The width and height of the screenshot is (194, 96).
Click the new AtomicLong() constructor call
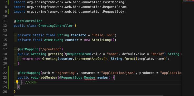[99, 40]
